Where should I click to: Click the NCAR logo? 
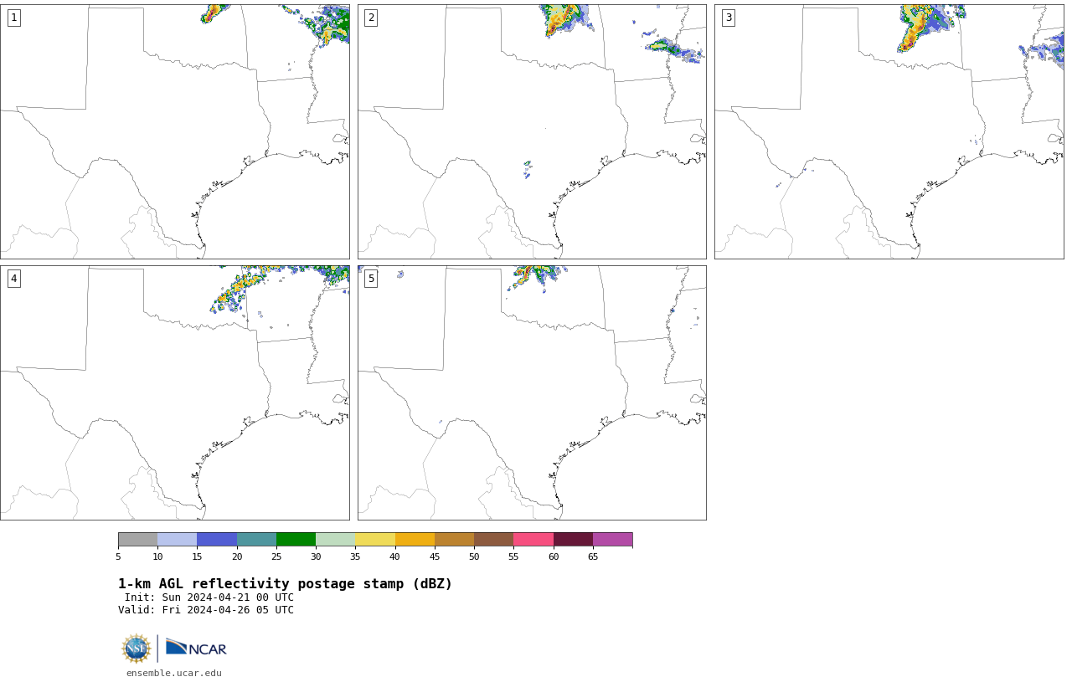[x=196, y=648]
